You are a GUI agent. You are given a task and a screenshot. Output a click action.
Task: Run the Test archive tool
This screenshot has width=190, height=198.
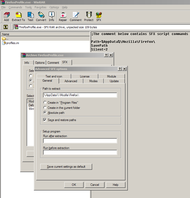coord(30,17)
